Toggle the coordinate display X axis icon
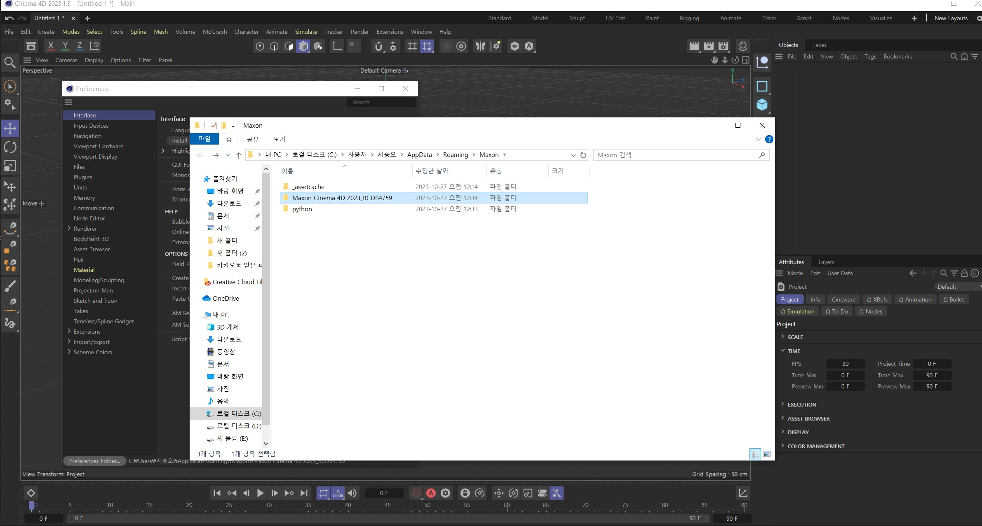The height and width of the screenshot is (526, 982). [51, 45]
